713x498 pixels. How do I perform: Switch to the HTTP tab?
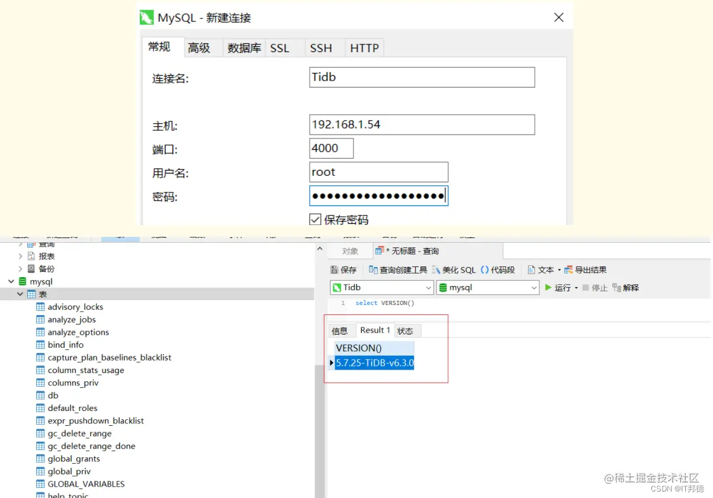364,48
